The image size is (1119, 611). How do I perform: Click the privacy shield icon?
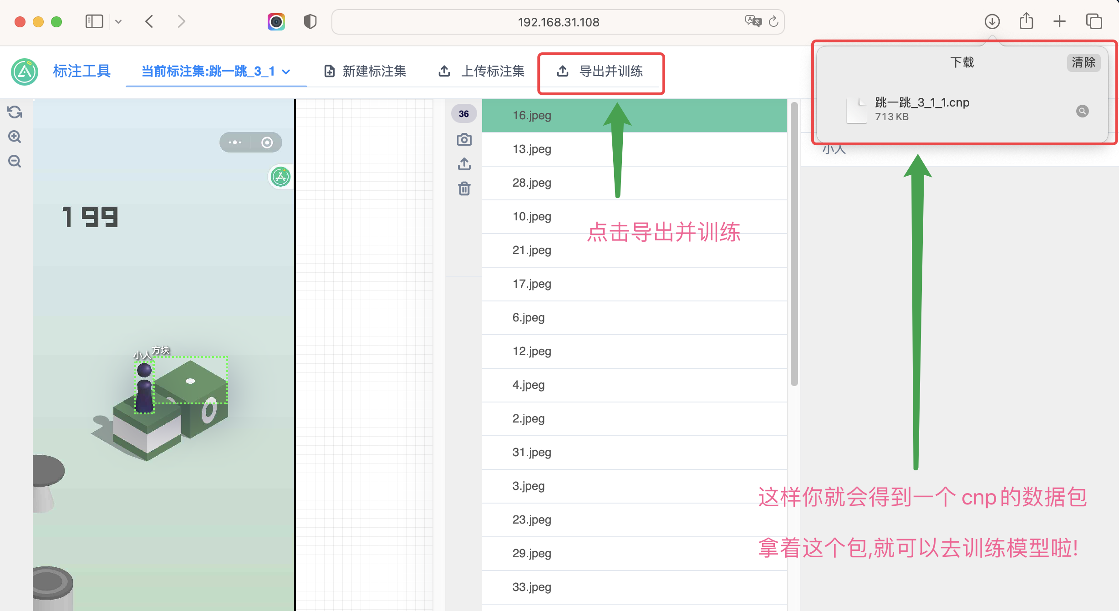[310, 21]
